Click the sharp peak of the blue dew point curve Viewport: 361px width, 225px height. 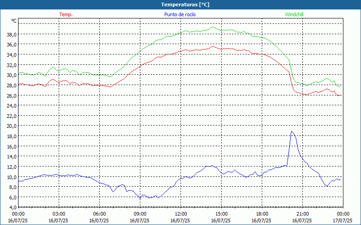point(292,131)
